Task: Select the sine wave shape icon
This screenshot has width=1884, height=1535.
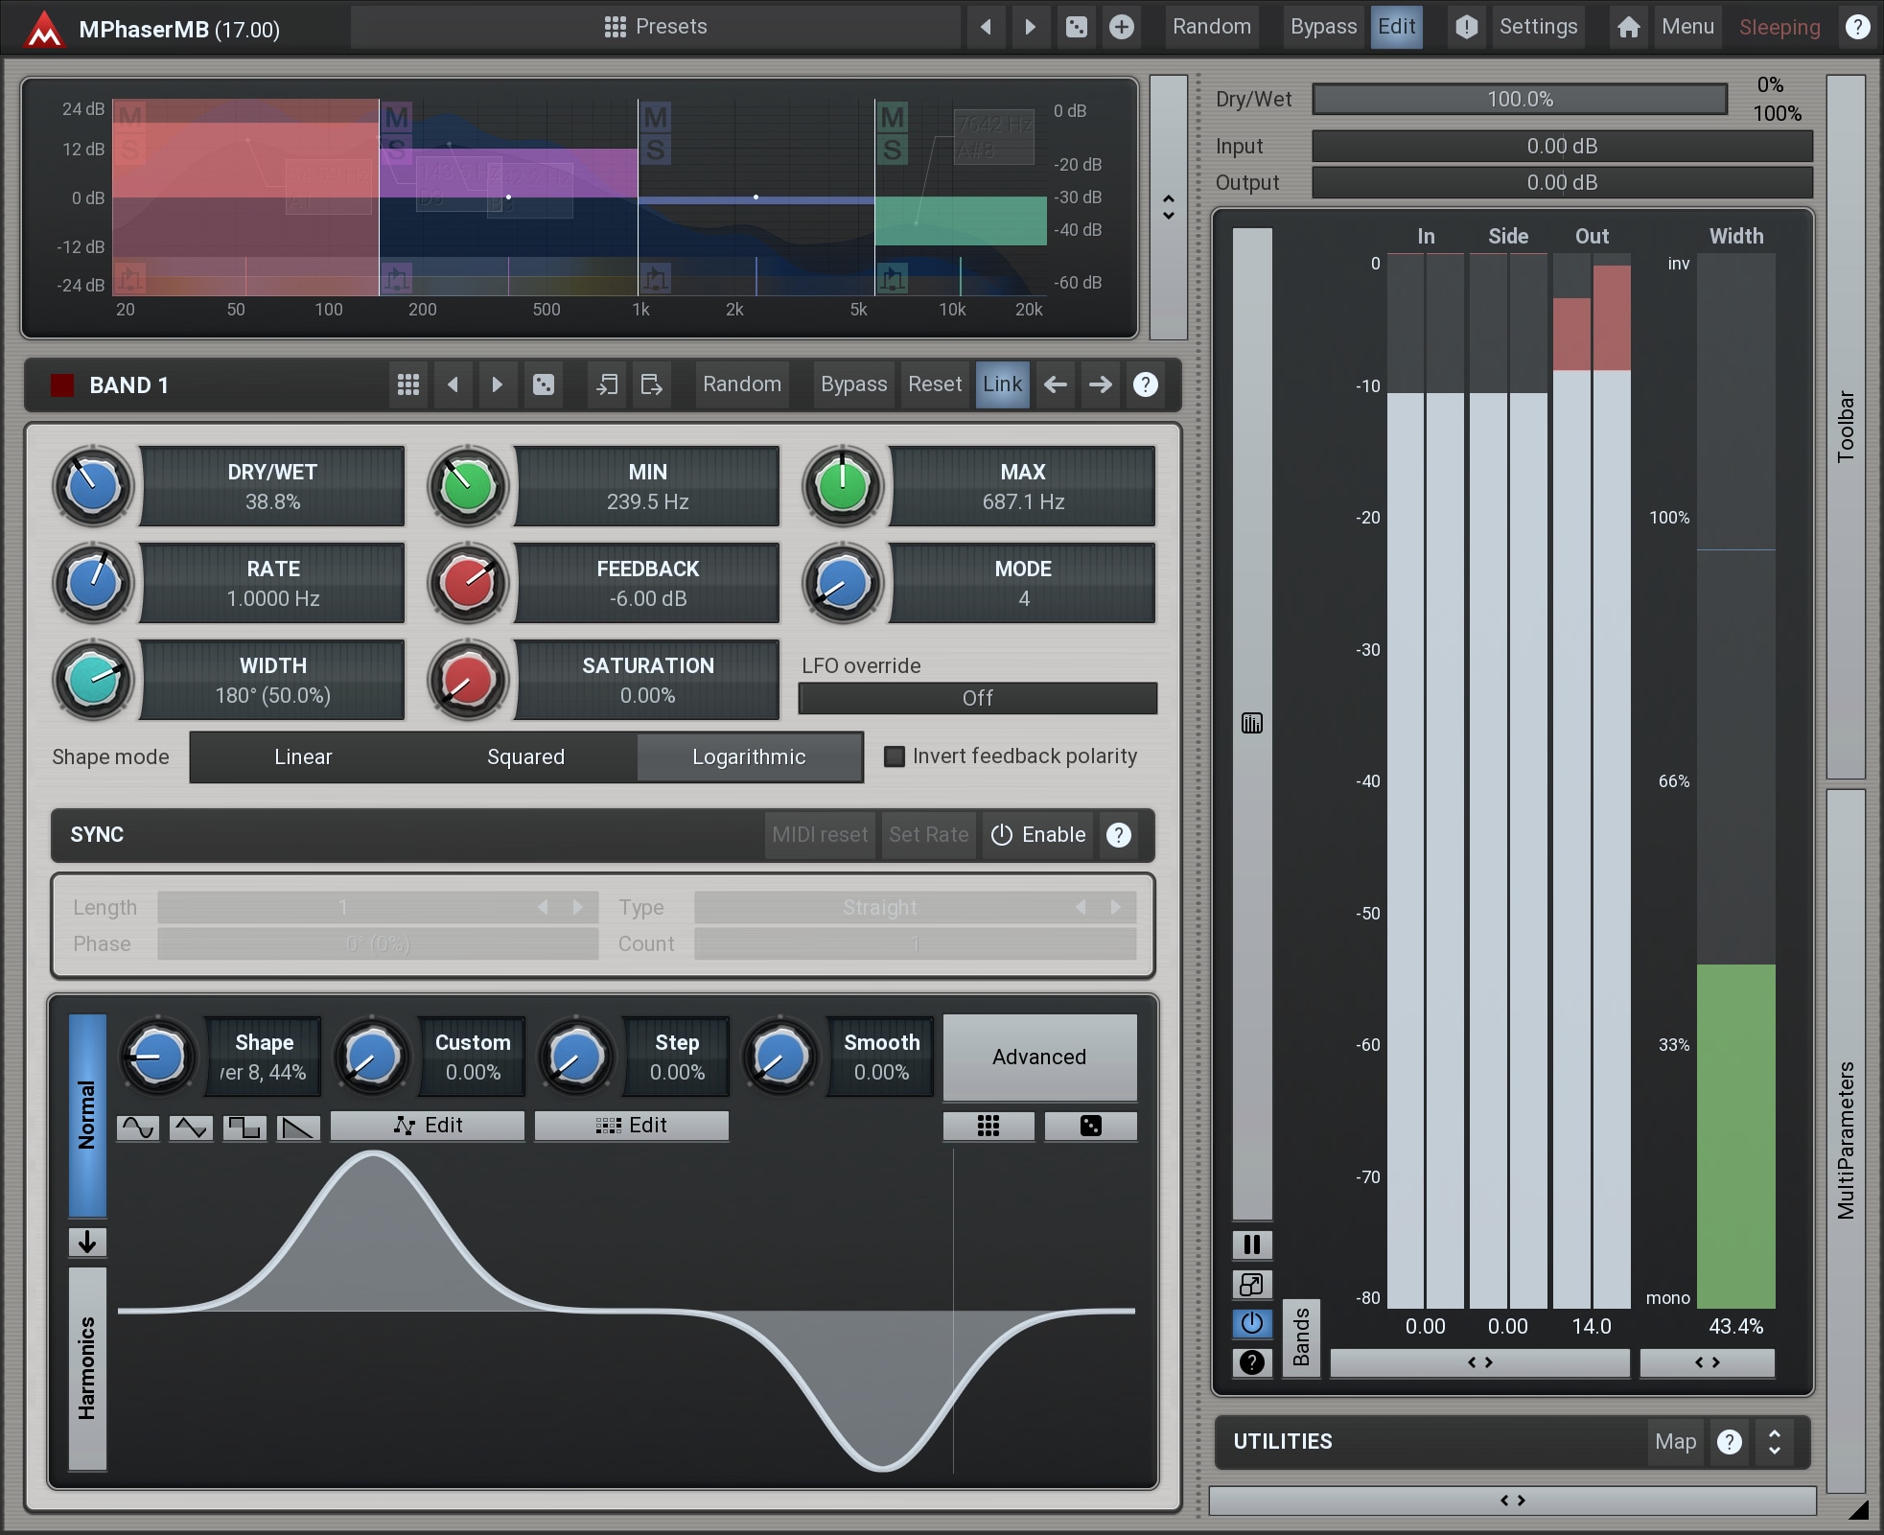Action: tap(138, 1128)
